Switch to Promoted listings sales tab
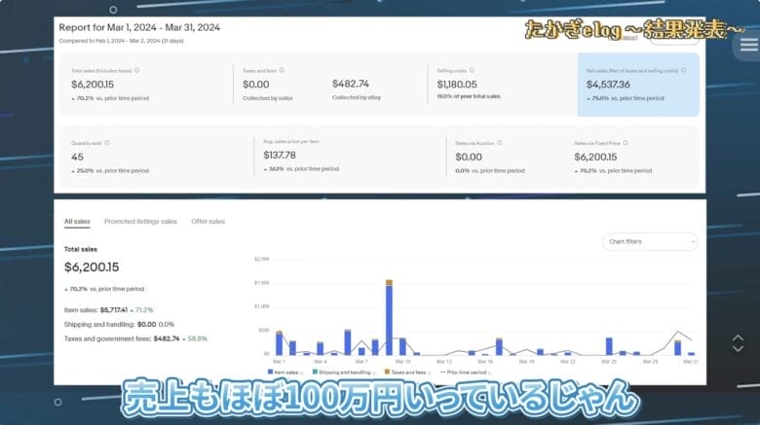 140,222
